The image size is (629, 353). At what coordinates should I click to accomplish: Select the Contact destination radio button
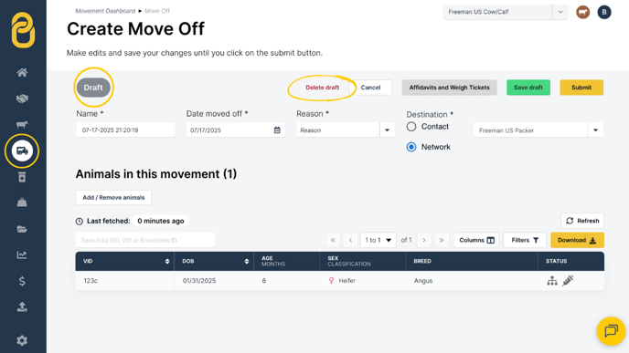[411, 127]
